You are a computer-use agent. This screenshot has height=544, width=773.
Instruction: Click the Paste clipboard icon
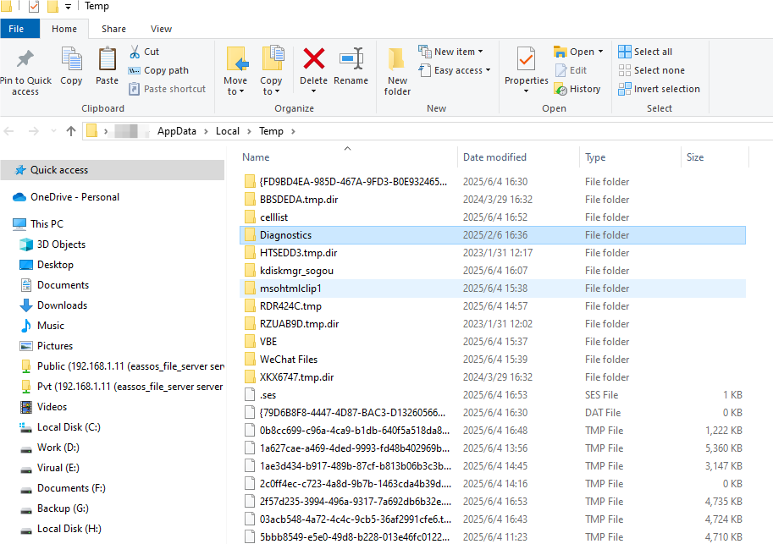(107, 61)
